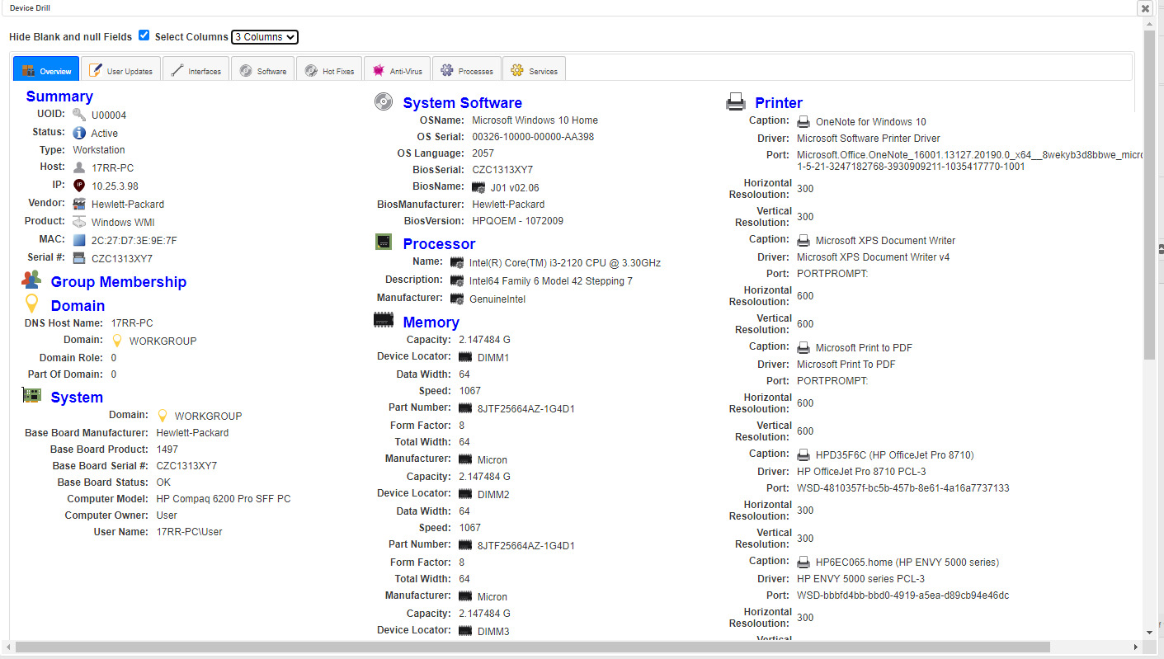Click the RAM icon beside DIMM1

pyautogui.click(x=465, y=358)
